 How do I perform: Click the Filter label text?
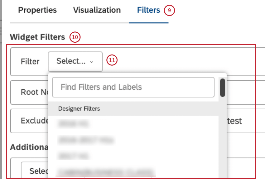click(30, 62)
